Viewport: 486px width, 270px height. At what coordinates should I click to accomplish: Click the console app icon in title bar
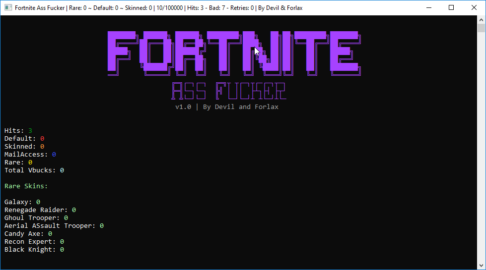point(8,8)
